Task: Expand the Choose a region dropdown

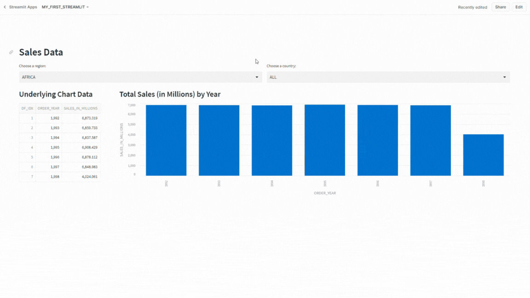Action: 140,77
